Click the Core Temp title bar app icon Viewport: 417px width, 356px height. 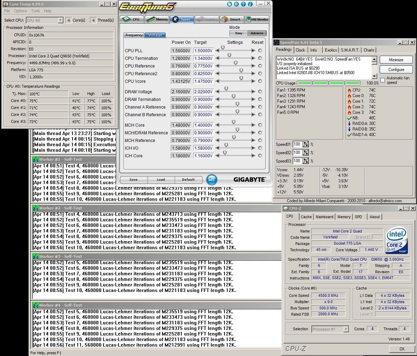click(x=6, y=4)
